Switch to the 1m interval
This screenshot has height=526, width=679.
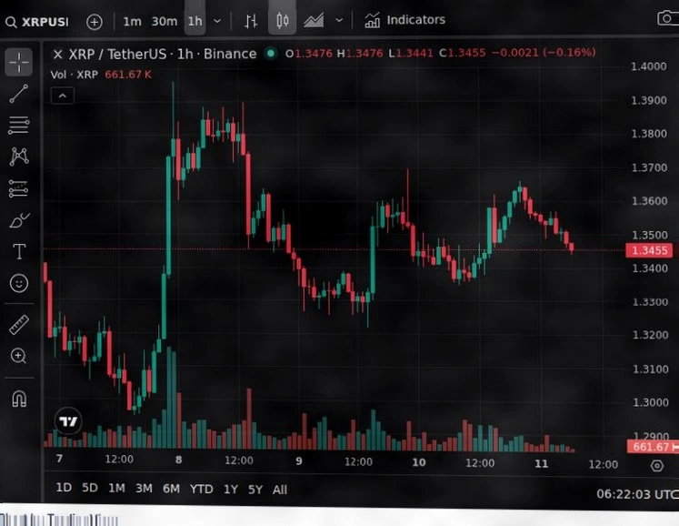coord(132,21)
